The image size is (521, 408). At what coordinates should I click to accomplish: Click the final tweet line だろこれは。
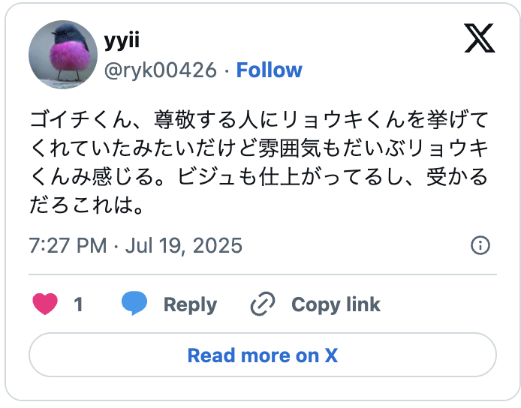point(87,205)
